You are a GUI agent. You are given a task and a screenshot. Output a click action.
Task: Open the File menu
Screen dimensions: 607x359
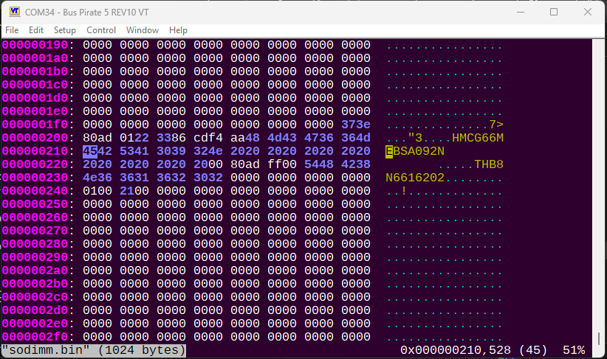tap(12, 30)
